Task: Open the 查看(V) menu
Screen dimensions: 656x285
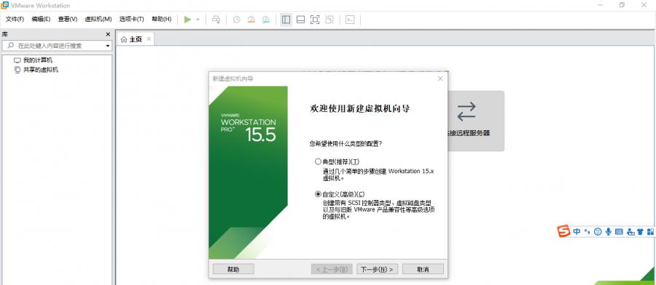Action: [68, 19]
